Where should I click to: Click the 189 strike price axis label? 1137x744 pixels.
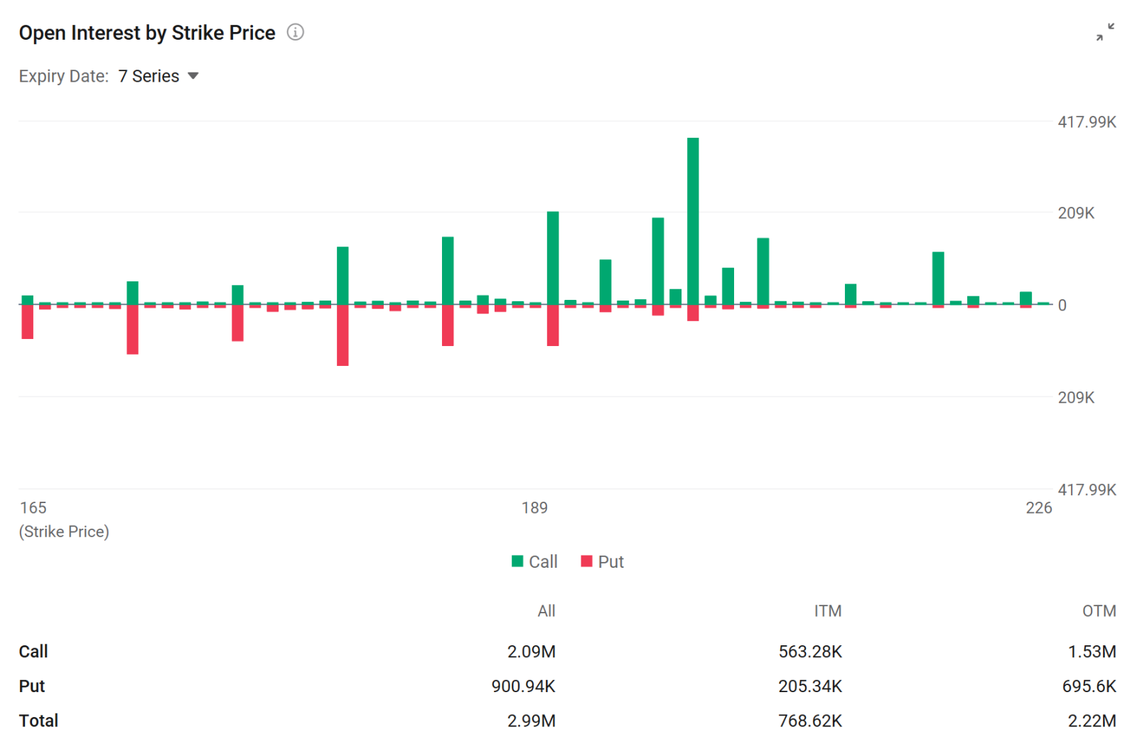click(534, 508)
